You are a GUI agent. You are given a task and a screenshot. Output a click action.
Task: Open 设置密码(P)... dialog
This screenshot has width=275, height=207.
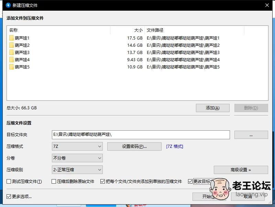(x=134, y=146)
